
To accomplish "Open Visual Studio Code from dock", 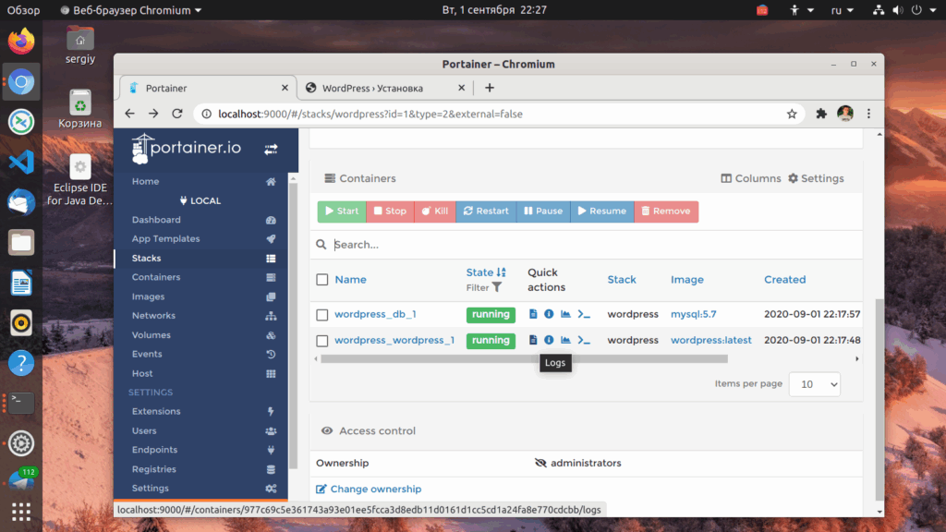I will tap(21, 163).
